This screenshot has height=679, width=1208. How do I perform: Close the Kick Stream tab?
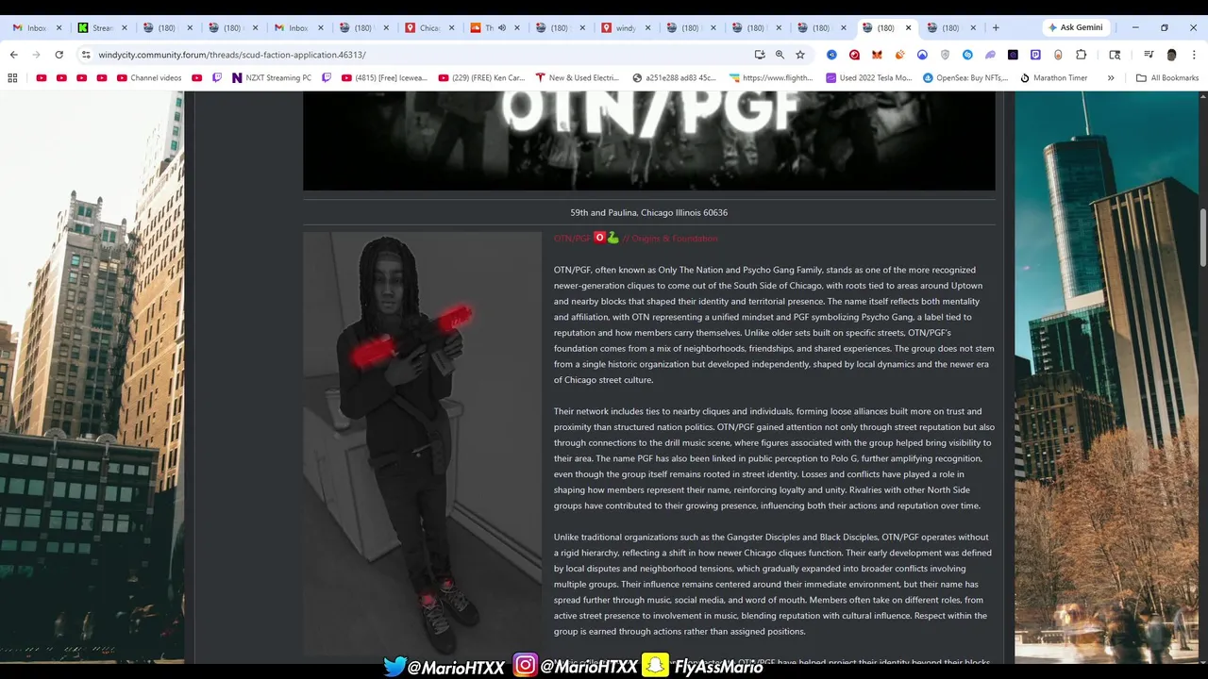125,27
